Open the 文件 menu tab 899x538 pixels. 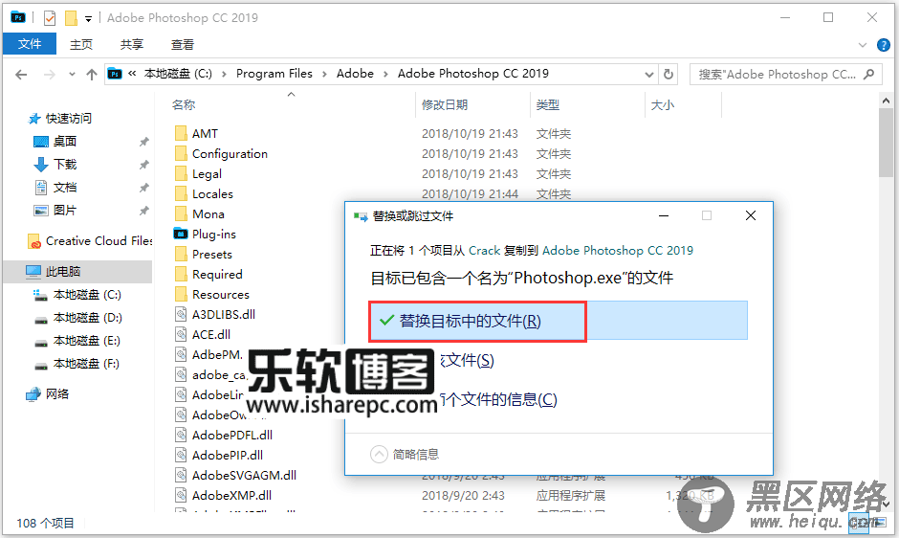(x=30, y=44)
